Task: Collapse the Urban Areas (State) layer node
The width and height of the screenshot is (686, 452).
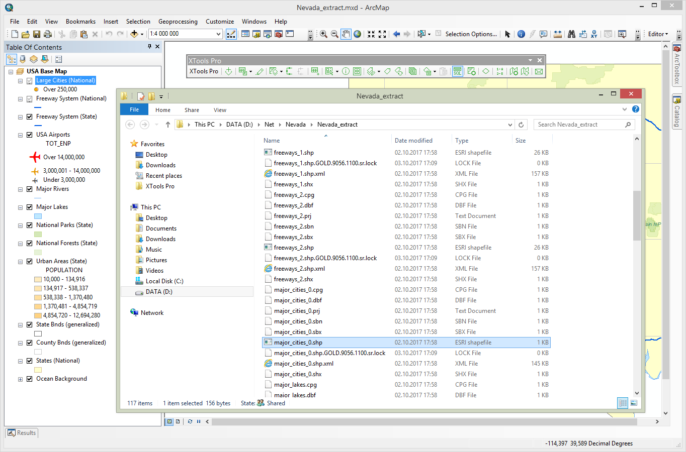Action: (x=20, y=262)
